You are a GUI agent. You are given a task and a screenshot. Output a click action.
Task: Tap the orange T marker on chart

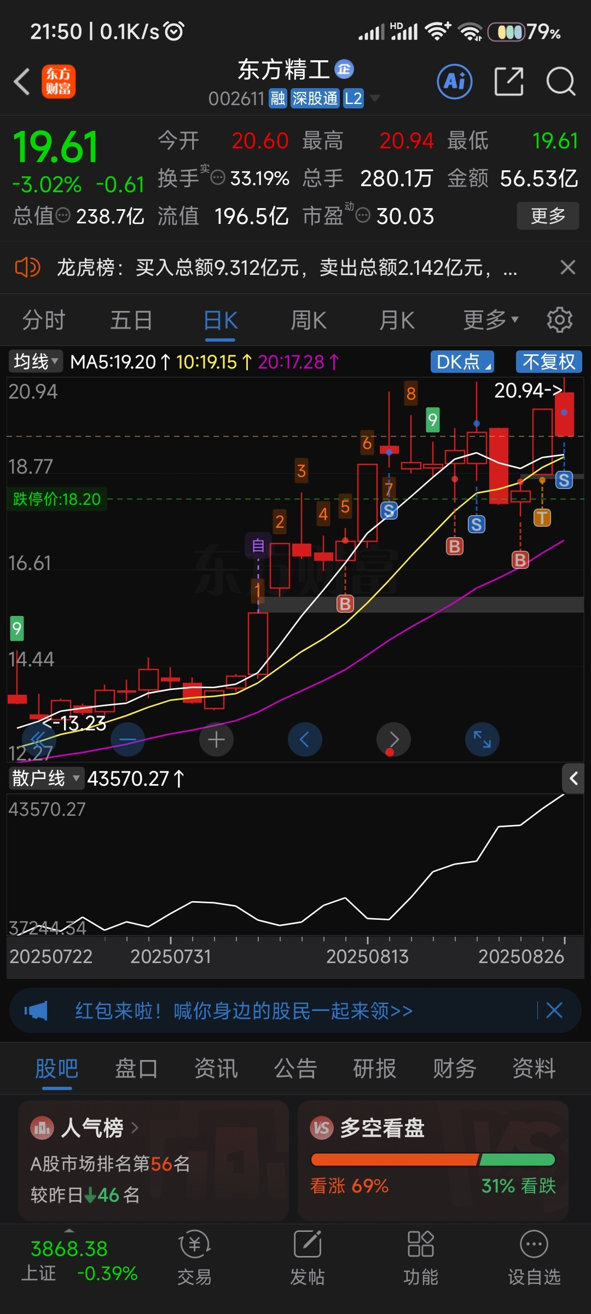point(542,517)
